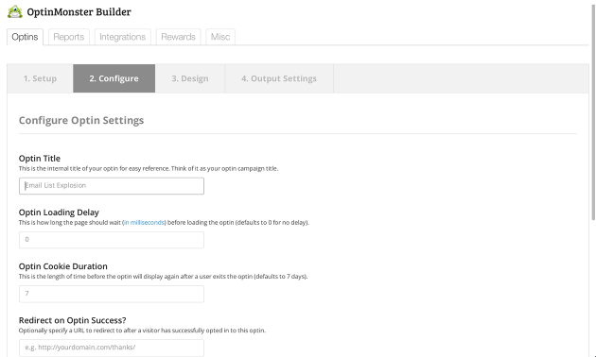The image size is (596, 357).
Task: Select the Misc tab
Action: pyautogui.click(x=220, y=37)
